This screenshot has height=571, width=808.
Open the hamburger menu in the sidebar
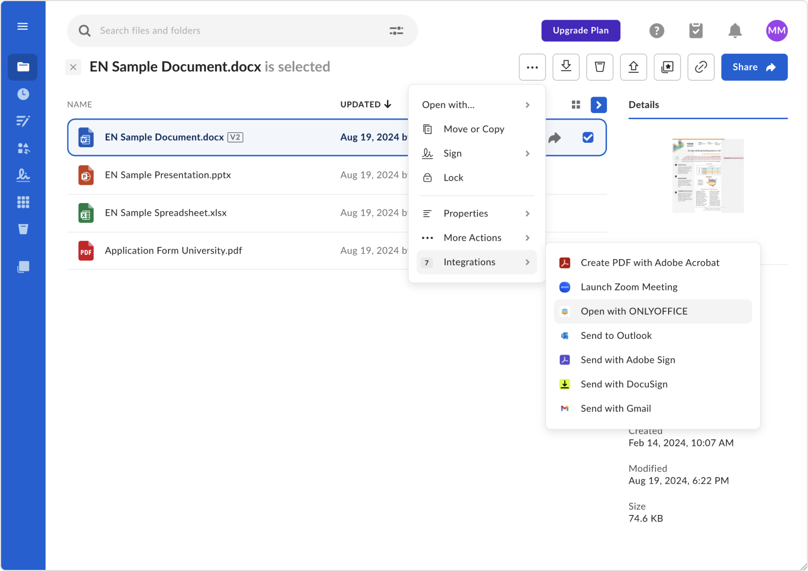pyautogui.click(x=23, y=26)
